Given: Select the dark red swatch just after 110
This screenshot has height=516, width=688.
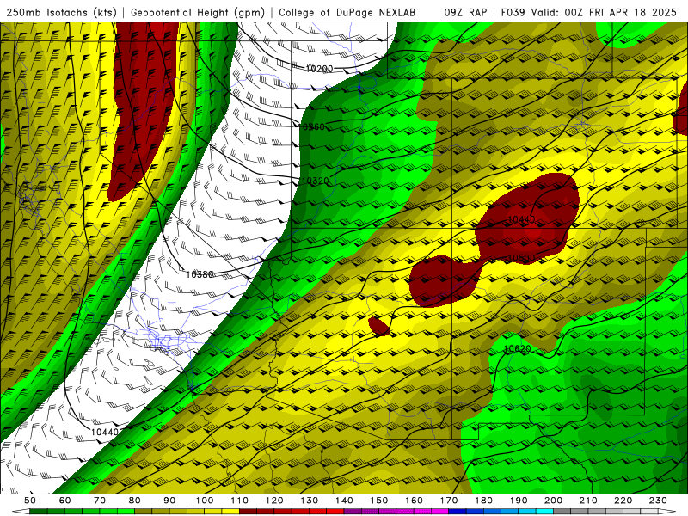Looking at the screenshot, I should coord(248,512).
